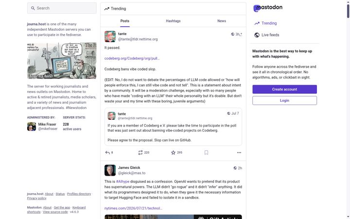The height and width of the screenshot is (219, 350).
Task: Open the View source code link
Action: [55, 212]
